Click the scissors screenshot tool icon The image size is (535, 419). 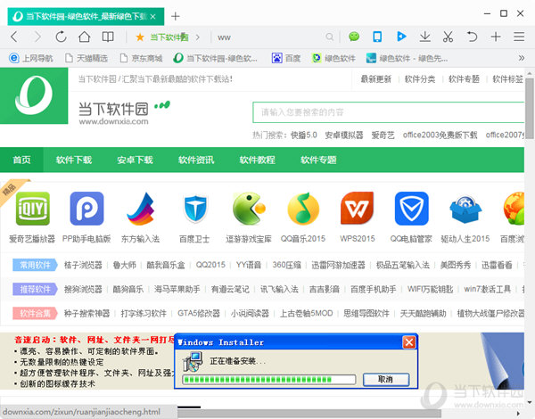pyautogui.click(x=448, y=37)
